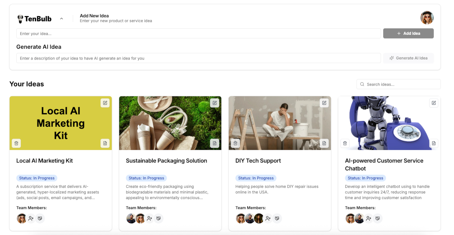The height and width of the screenshot is (235, 454).
Task: Open the DIY Tech Support cover image
Action: (x=280, y=123)
